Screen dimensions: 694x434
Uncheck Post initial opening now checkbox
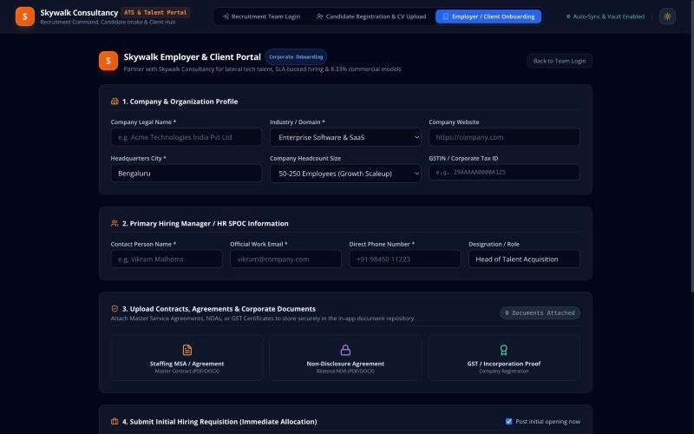pos(508,422)
